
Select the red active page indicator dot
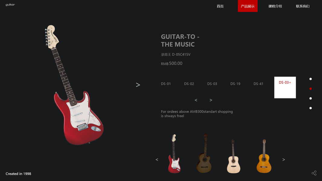311,89
